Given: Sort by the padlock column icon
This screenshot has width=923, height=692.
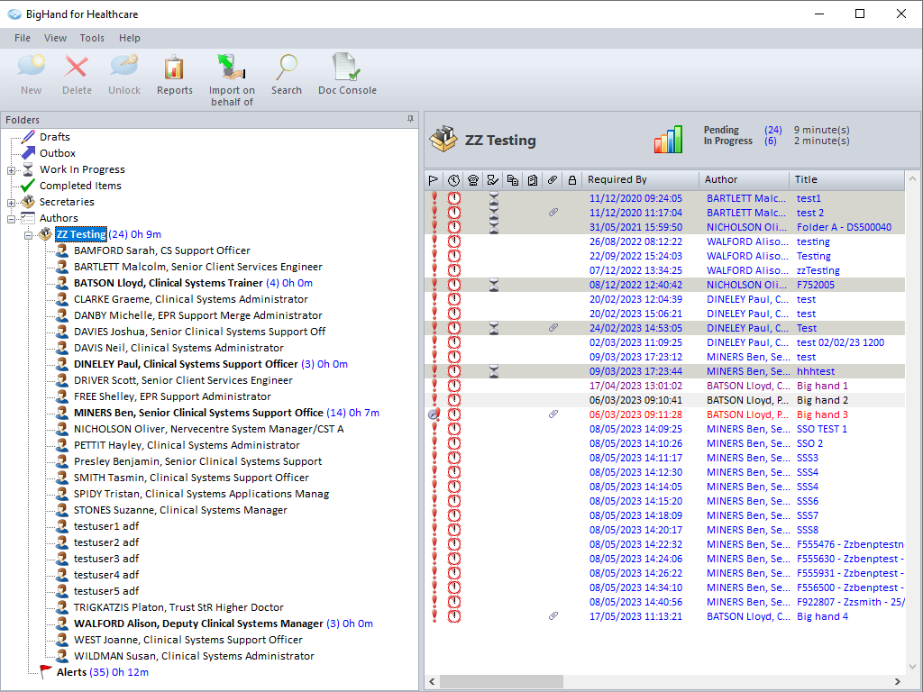Looking at the screenshot, I should click(x=572, y=180).
